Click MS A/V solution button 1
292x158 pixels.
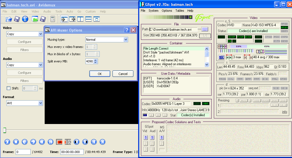[x=162, y=138]
